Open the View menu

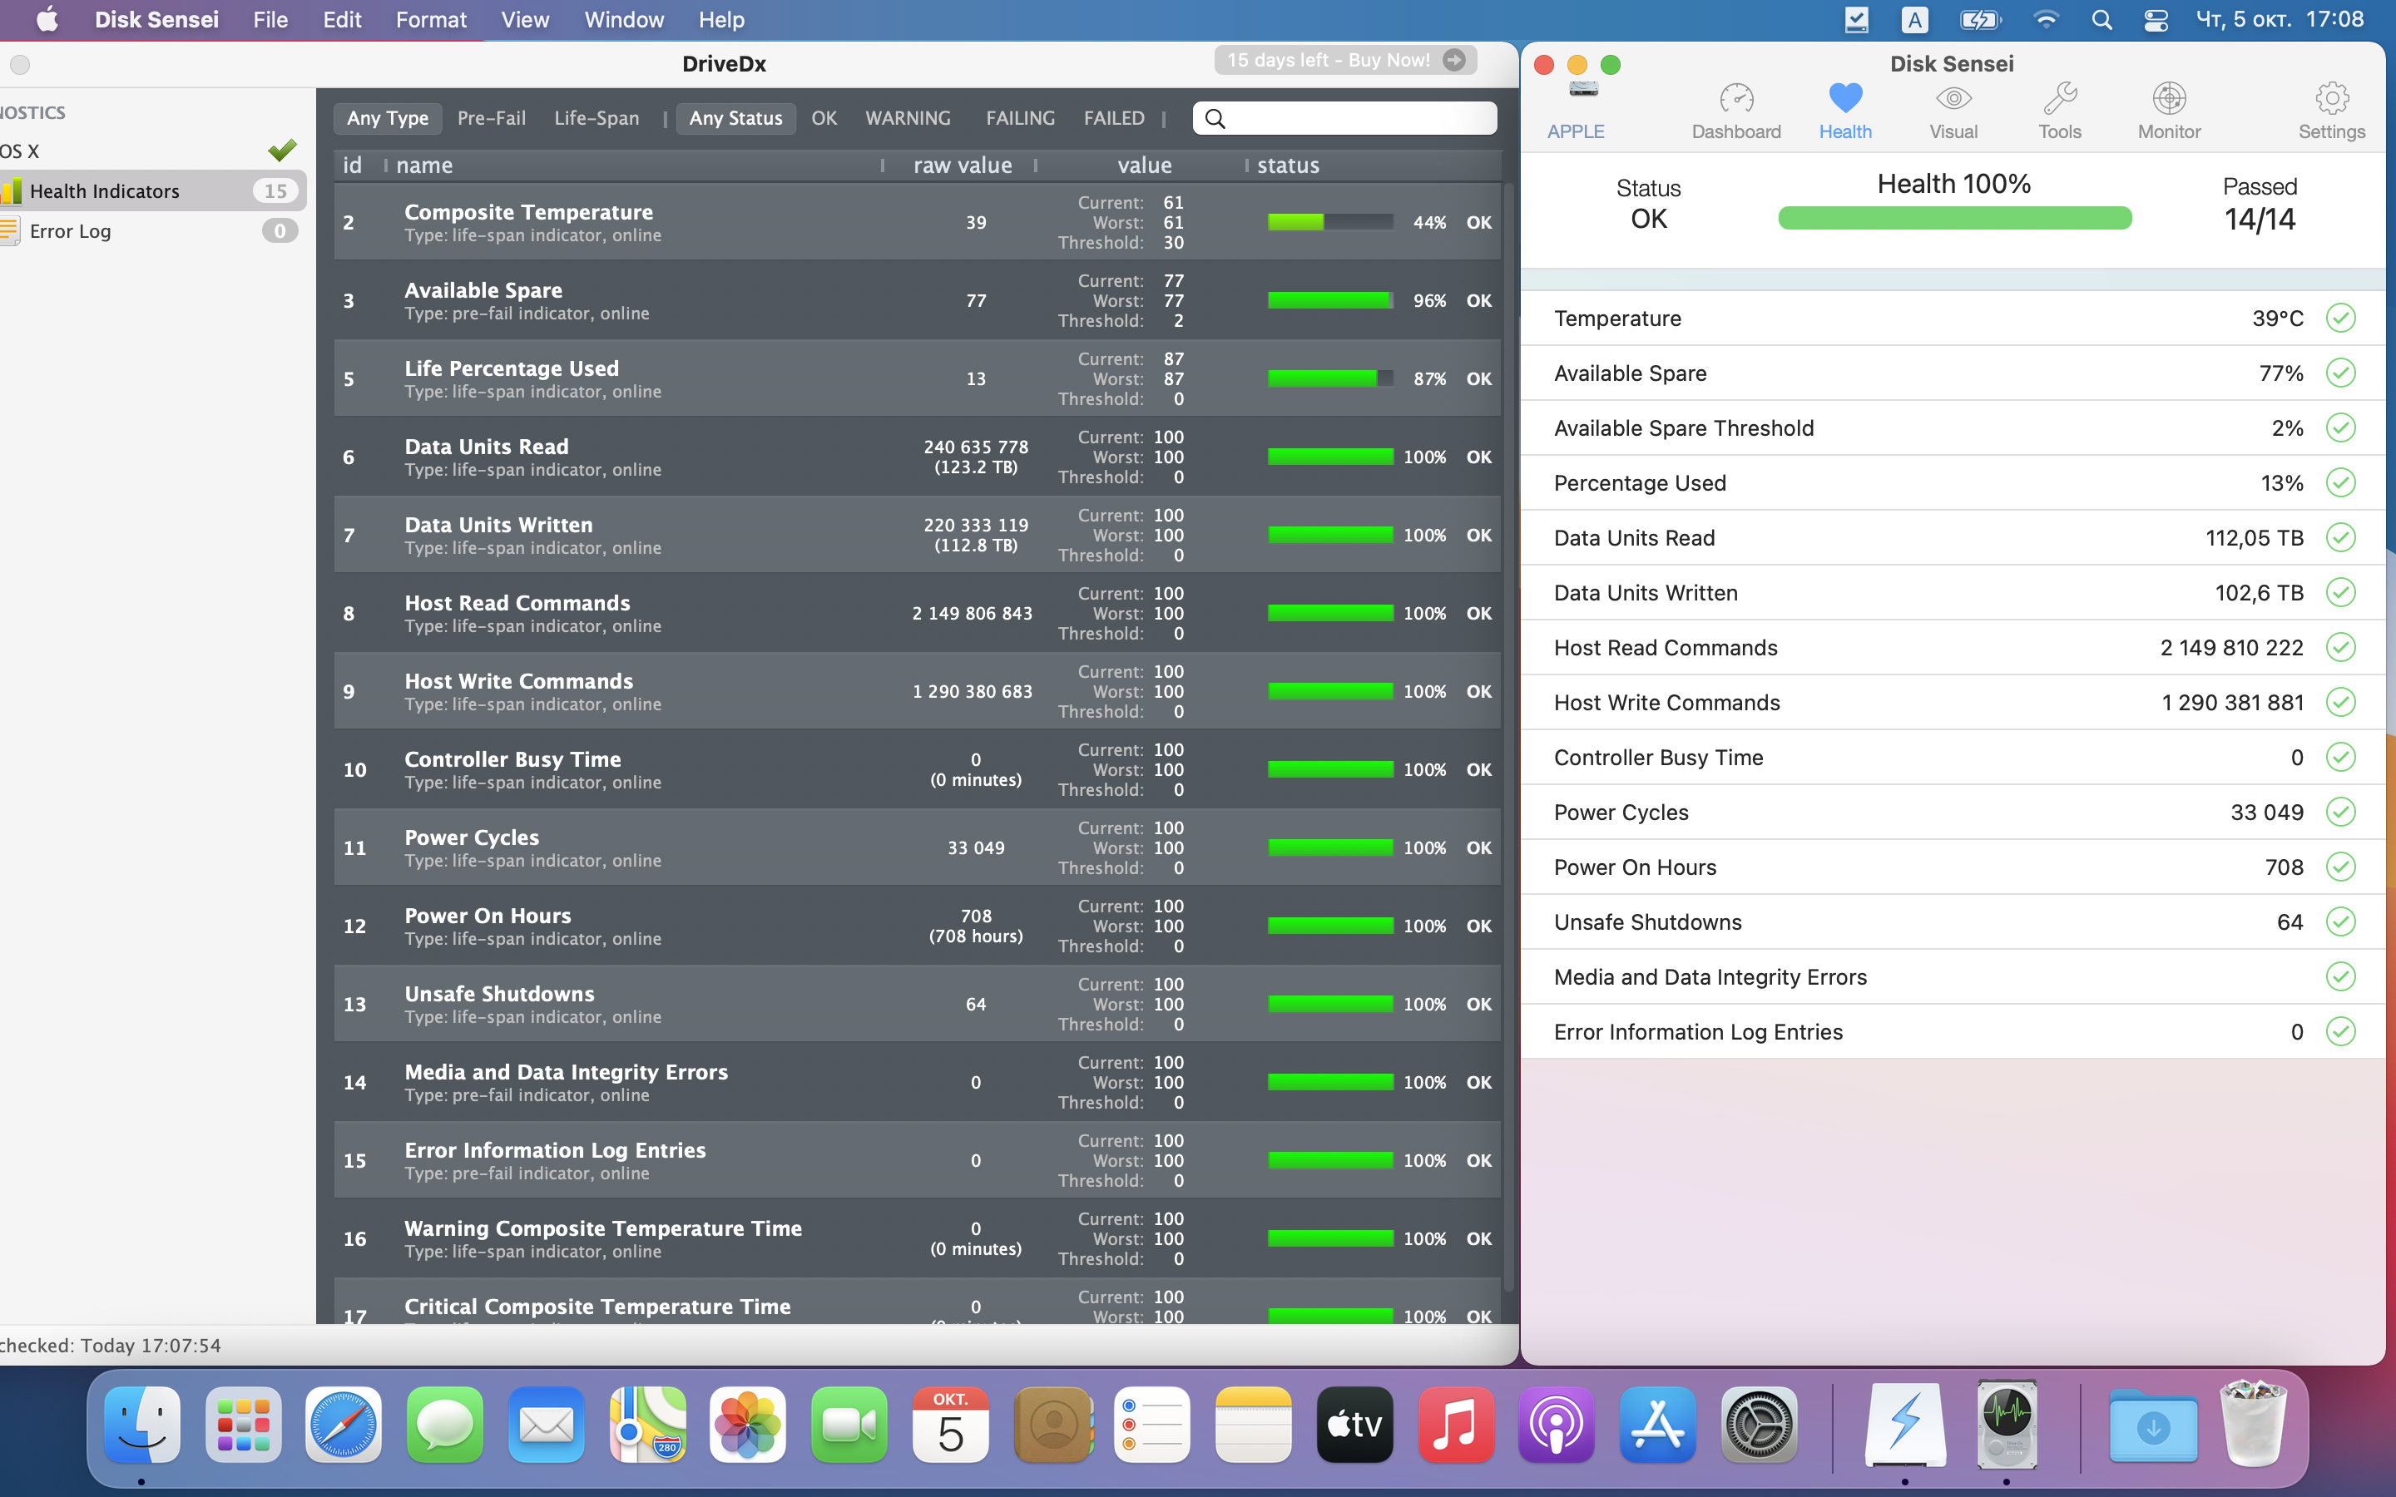(x=525, y=20)
